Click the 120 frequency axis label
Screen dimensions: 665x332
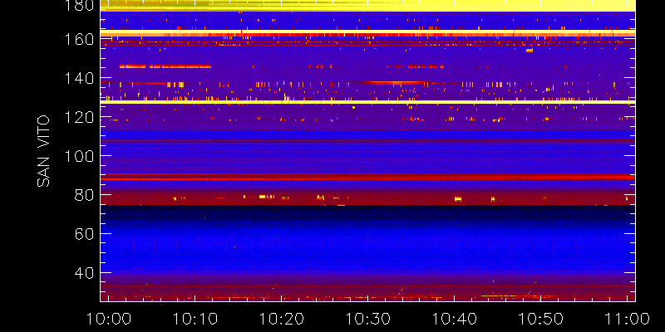click(78, 117)
